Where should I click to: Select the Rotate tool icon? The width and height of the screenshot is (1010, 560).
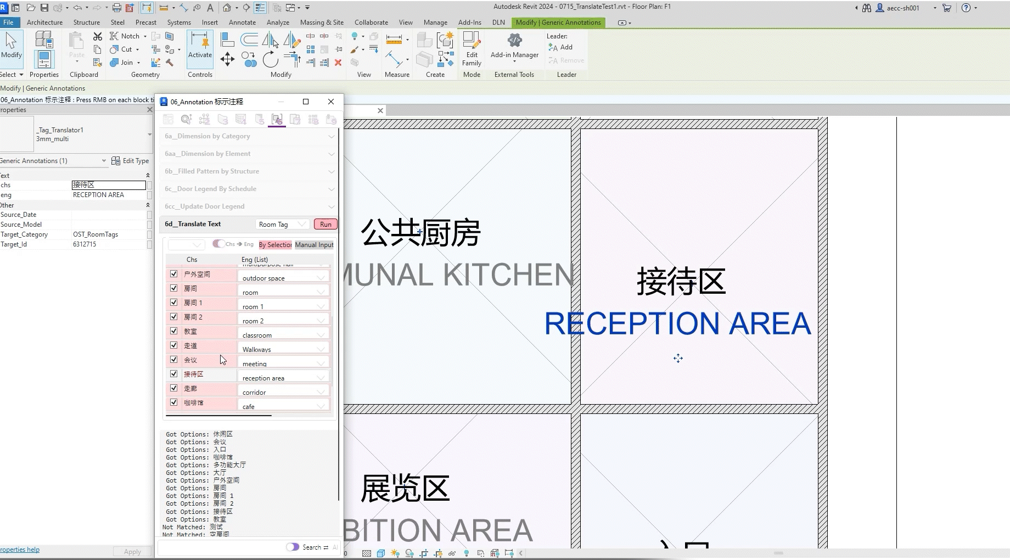tap(270, 59)
